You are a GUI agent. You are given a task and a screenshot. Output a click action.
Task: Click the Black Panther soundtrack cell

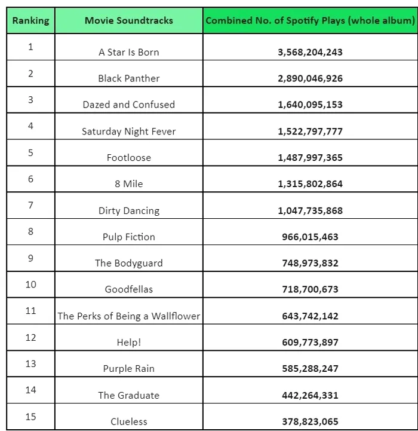128,78
